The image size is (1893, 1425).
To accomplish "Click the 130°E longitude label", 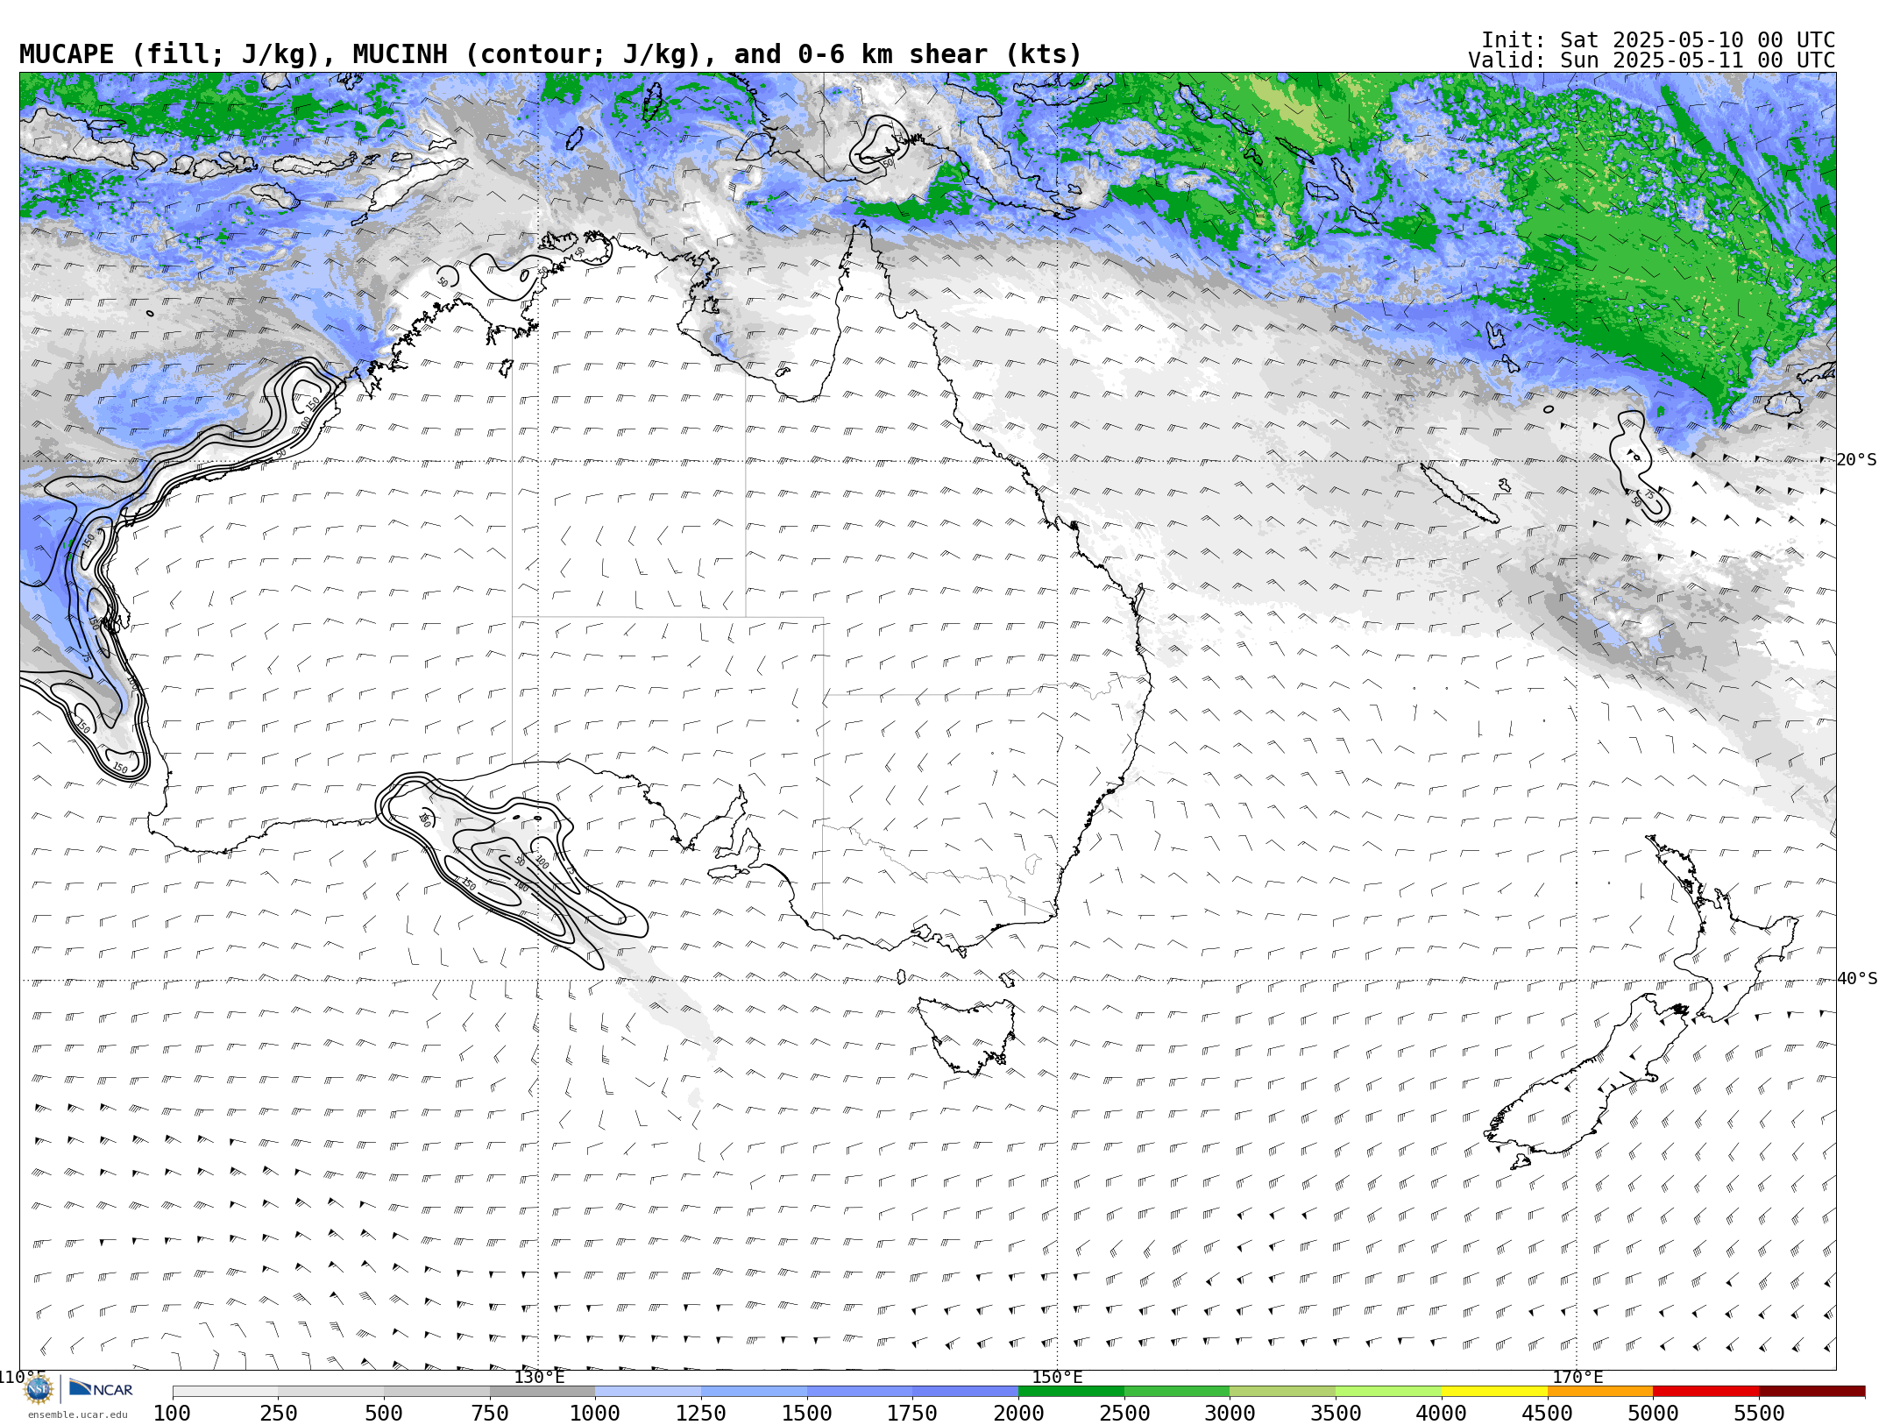I will pos(539,1377).
